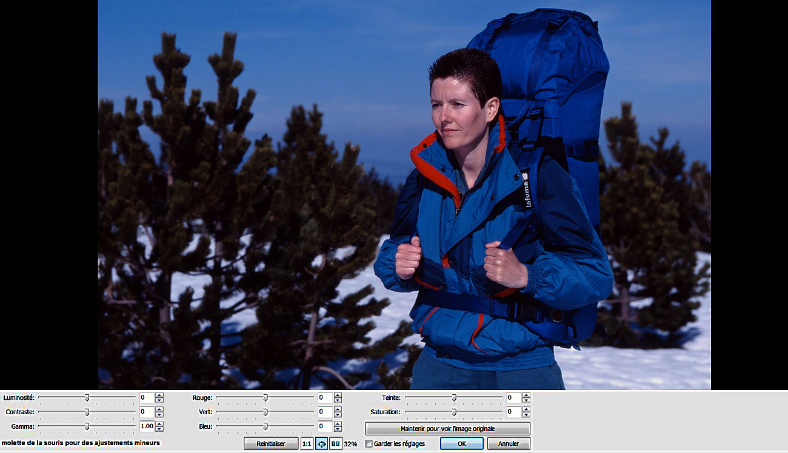Image resolution: width=788 pixels, height=453 pixels.
Task: Increase Bleu with its up arrow
Action: [x=338, y=424]
